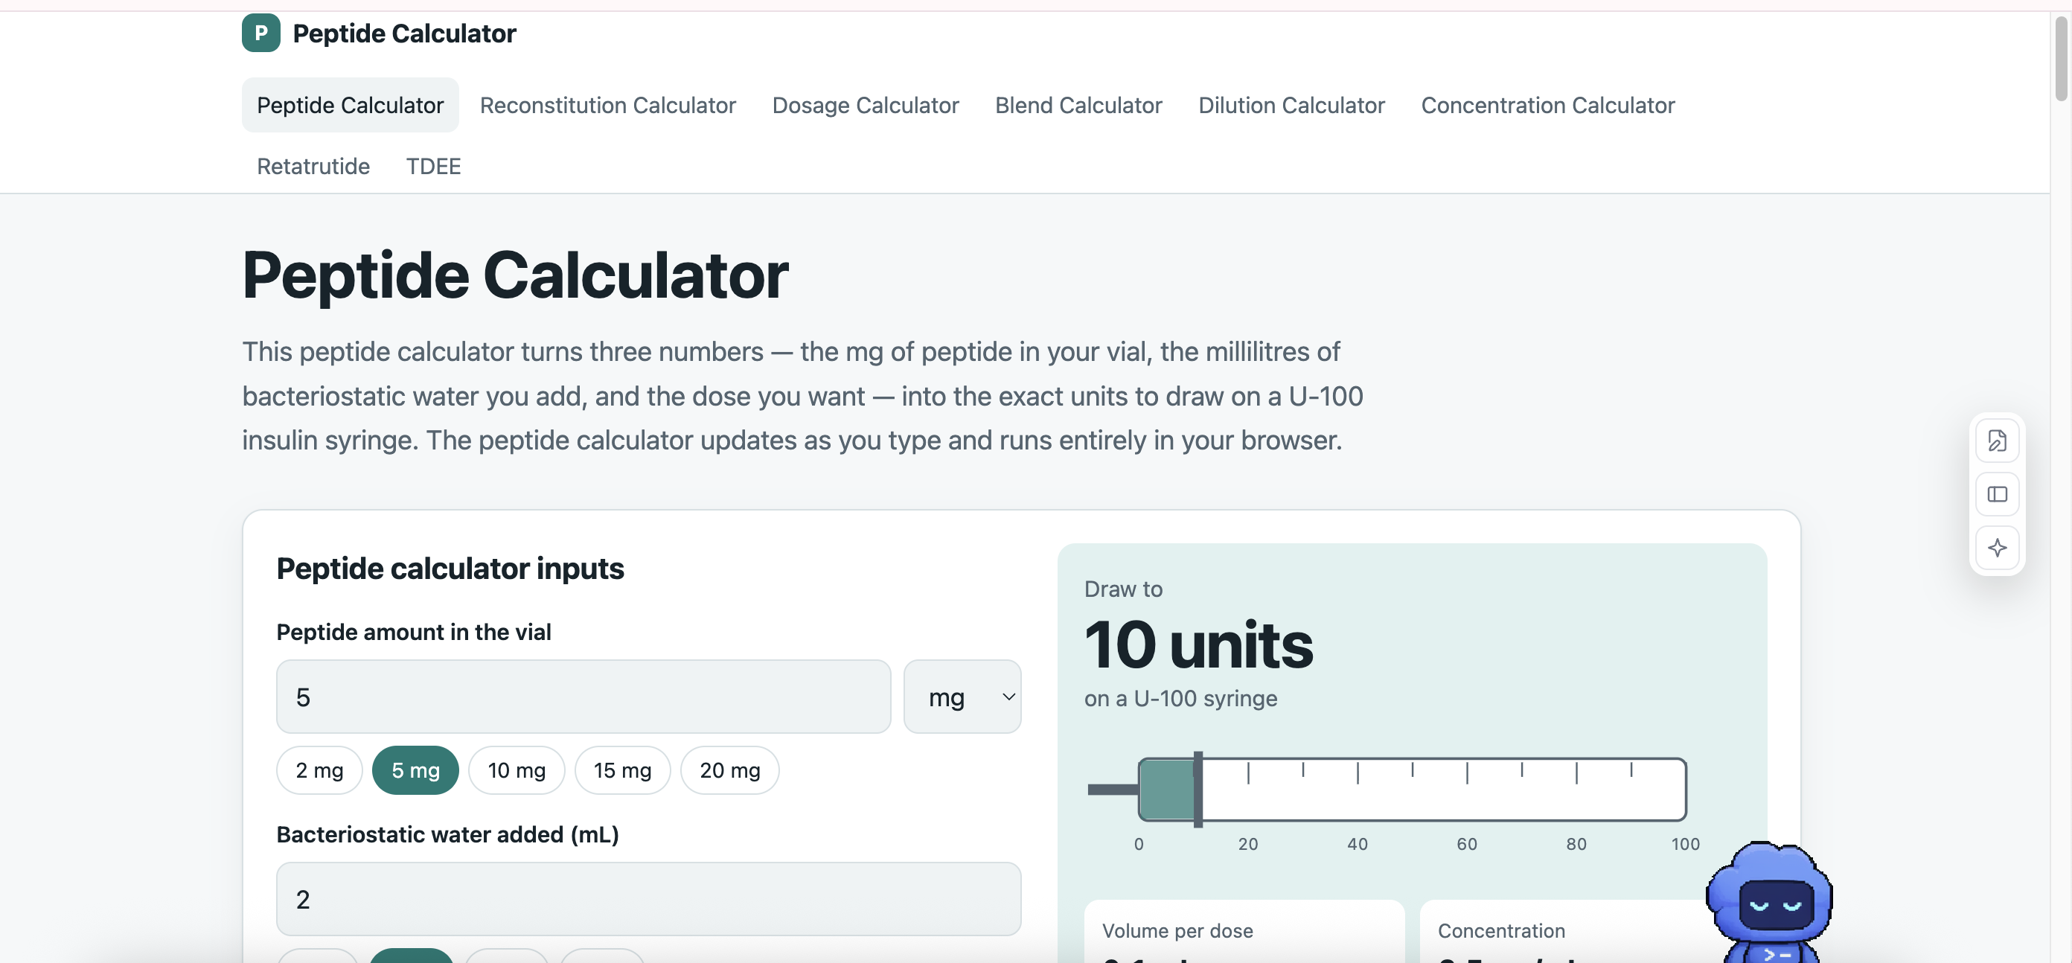Switch to the Dosage Calculator tab
2072x963 pixels.
(866, 106)
